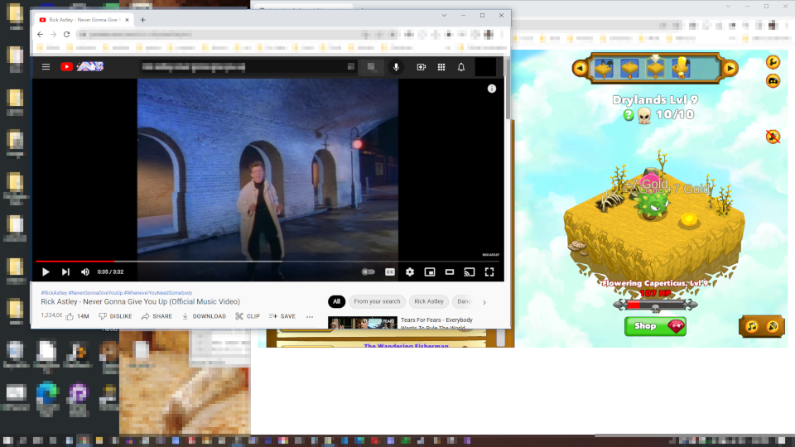The width and height of the screenshot is (795, 447).
Task: Toggle YouTube autoplay switch
Action: [368, 272]
